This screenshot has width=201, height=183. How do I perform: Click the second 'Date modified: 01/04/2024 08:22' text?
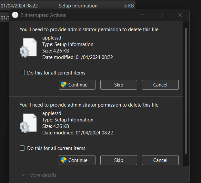(x=77, y=133)
